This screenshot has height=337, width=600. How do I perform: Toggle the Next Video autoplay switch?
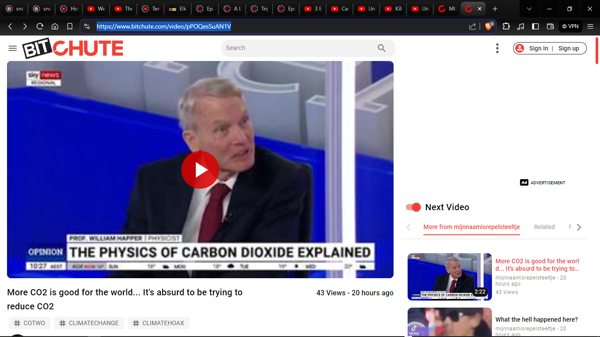[413, 207]
